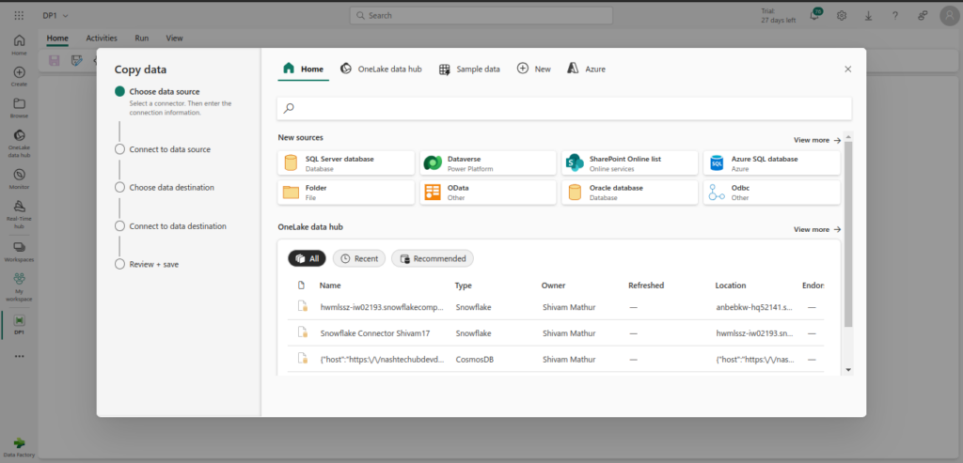Select the 'Choose data destination' step
This screenshot has width=963, height=463.
point(171,187)
